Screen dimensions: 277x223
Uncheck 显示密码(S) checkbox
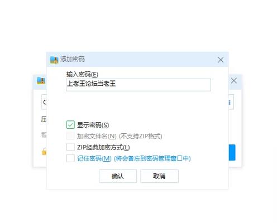coord(70,125)
